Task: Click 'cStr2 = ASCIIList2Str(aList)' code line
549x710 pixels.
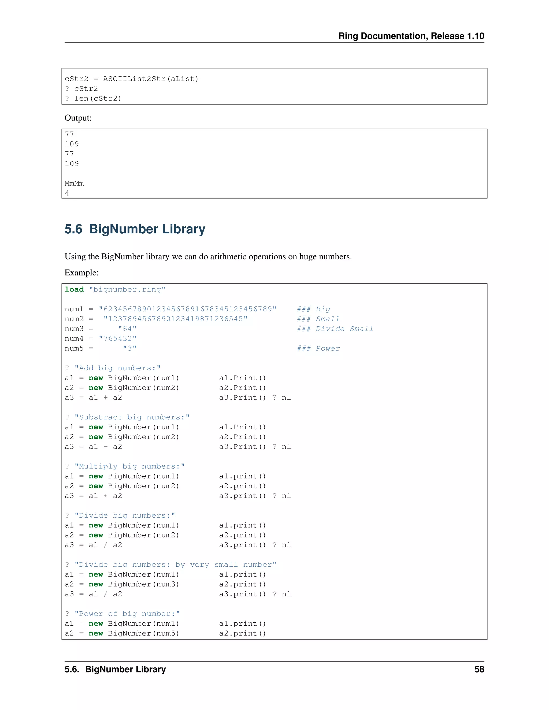Action: point(131,79)
